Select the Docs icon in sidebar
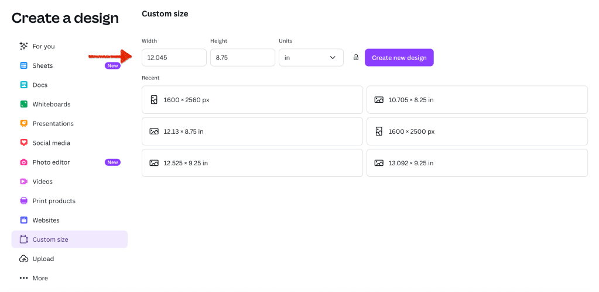This screenshot has height=292, width=599. 24,85
